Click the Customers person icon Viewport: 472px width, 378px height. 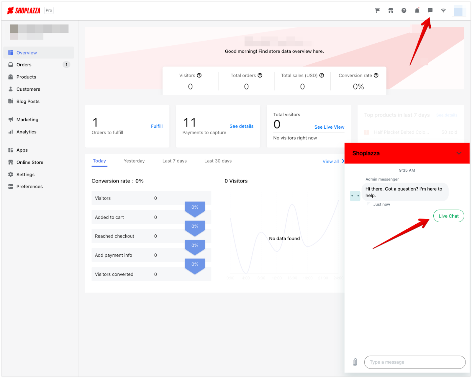[x=11, y=89]
